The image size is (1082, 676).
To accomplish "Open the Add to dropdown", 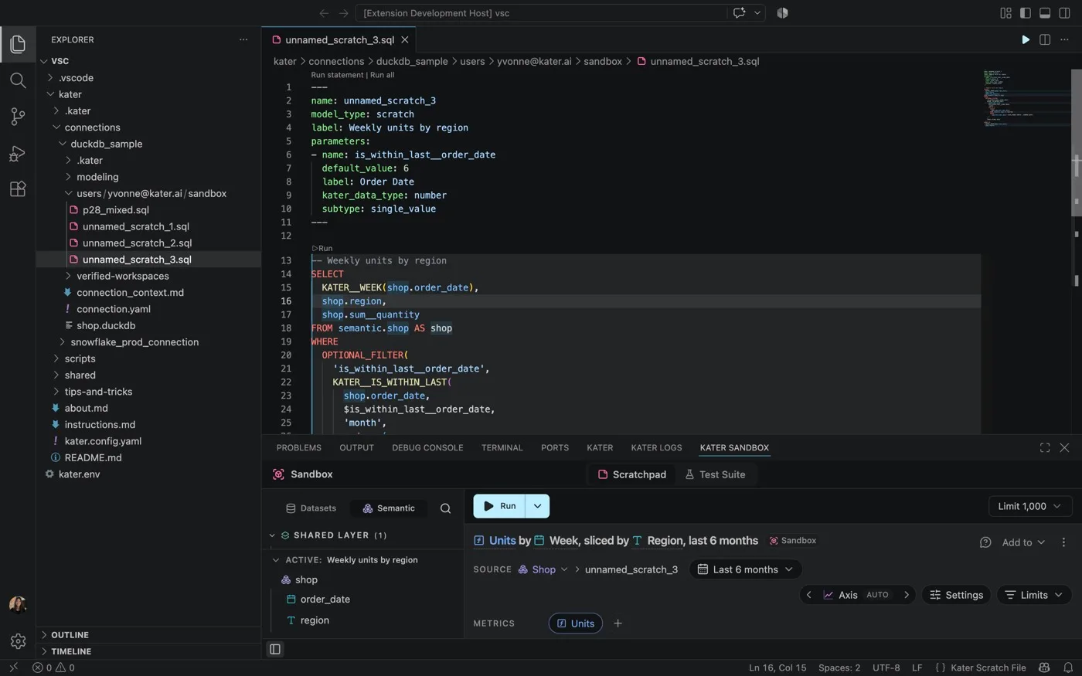I will (x=1023, y=542).
